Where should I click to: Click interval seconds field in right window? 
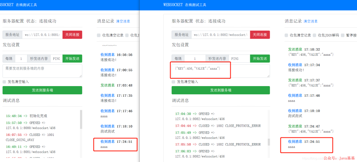point(195,59)
